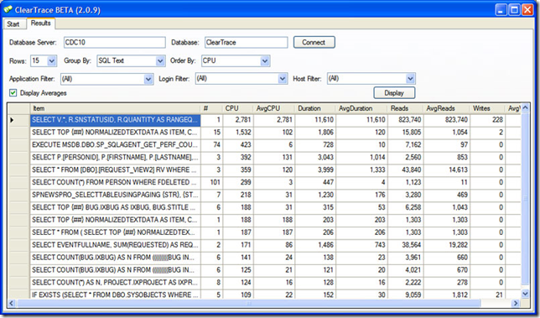Click the Database name field
This screenshot has width=540, height=318.
point(246,43)
